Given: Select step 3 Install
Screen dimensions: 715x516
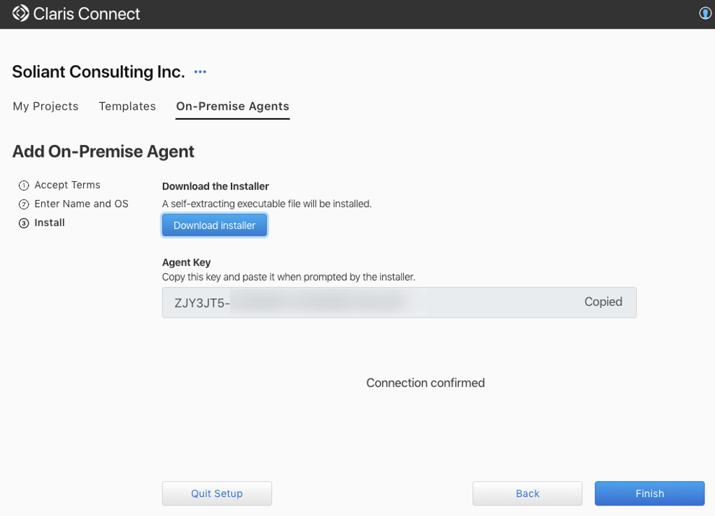Looking at the screenshot, I should tap(41, 223).
